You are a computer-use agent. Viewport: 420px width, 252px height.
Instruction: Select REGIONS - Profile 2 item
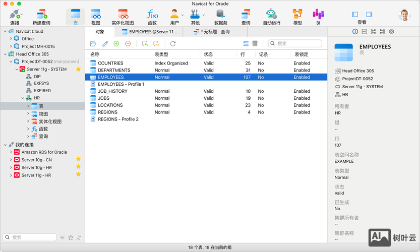pos(206,119)
